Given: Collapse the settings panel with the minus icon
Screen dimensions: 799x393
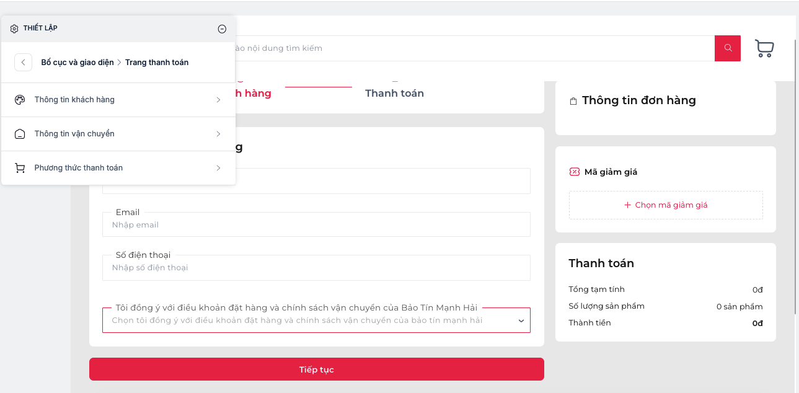Looking at the screenshot, I should [222, 29].
